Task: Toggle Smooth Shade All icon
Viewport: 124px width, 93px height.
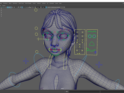Action: (x=7, y=7)
